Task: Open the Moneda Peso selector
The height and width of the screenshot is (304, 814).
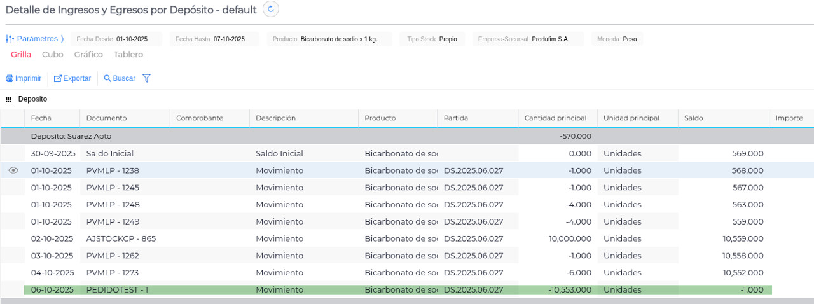Action: 617,39
